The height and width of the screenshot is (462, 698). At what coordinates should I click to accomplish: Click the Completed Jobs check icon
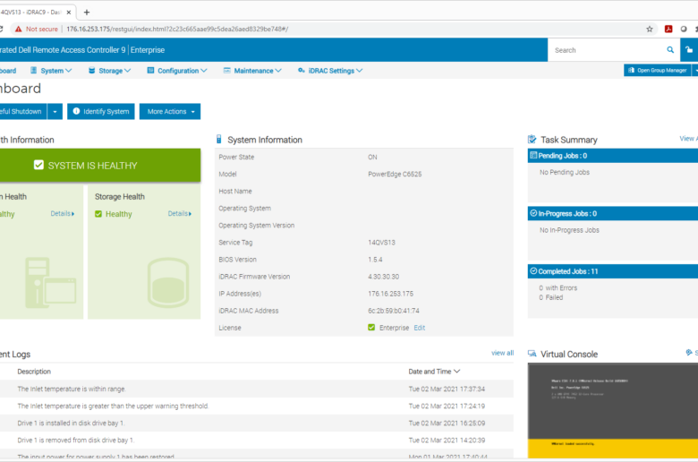tap(533, 271)
